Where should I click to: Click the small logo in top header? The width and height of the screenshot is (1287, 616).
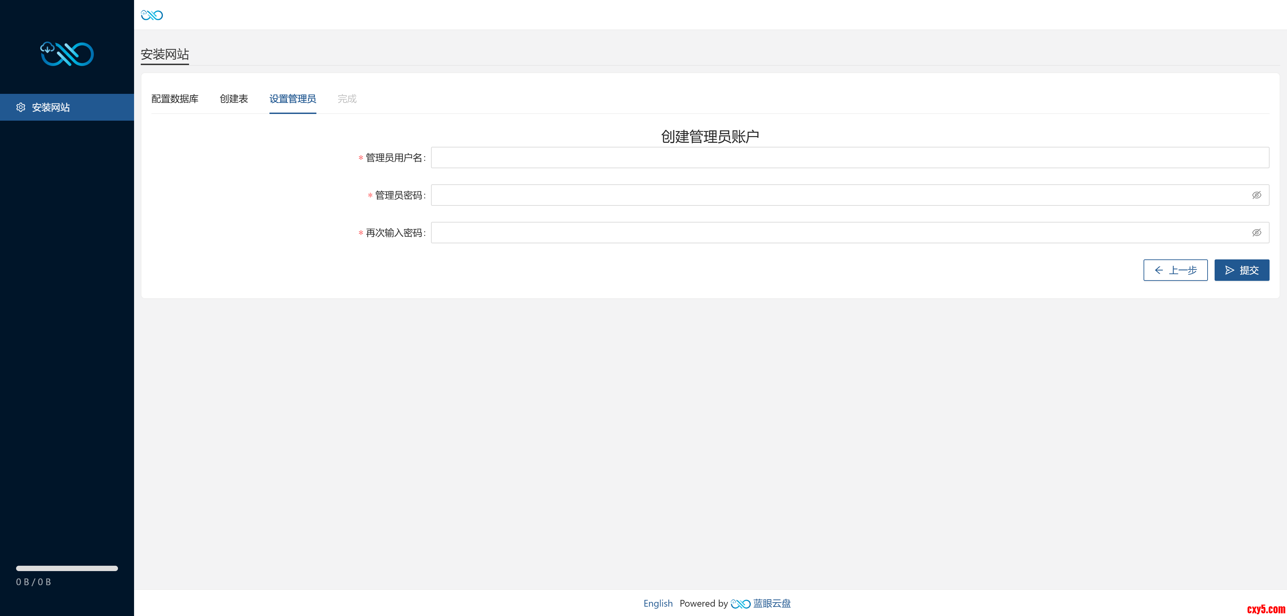[x=152, y=15]
